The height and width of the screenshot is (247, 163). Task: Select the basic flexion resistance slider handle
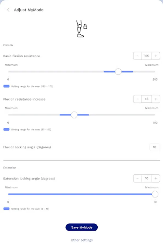118,72
